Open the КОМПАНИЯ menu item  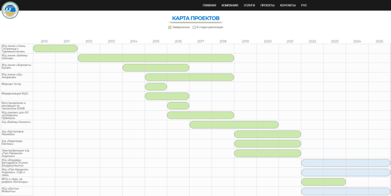pyautogui.click(x=230, y=5)
